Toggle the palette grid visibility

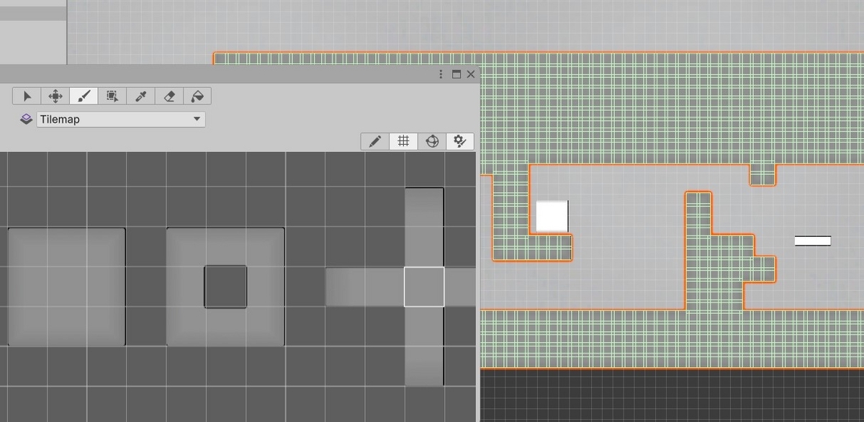coord(403,141)
